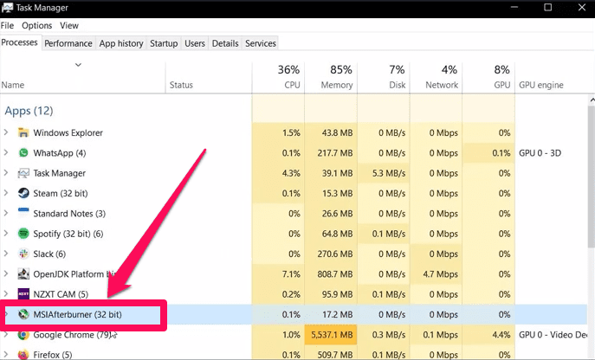Image resolution: width=595 pixels, height=360 pixels.
Task: Expand the Slack (6) process group
Action: point(6,254)
